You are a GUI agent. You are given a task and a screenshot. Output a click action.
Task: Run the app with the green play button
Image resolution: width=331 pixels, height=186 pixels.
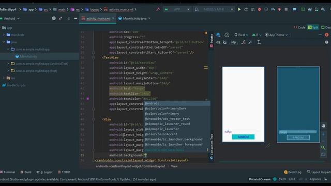pos(239,9)
